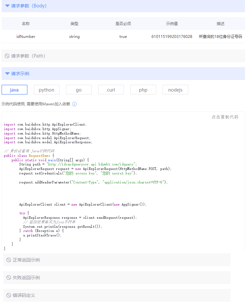Screen dimensions: 246x302
Task: Click the true required cell
Action: (x=123, y=37)
